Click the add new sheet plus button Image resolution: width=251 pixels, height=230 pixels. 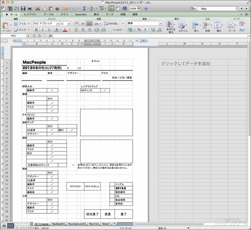115,224
